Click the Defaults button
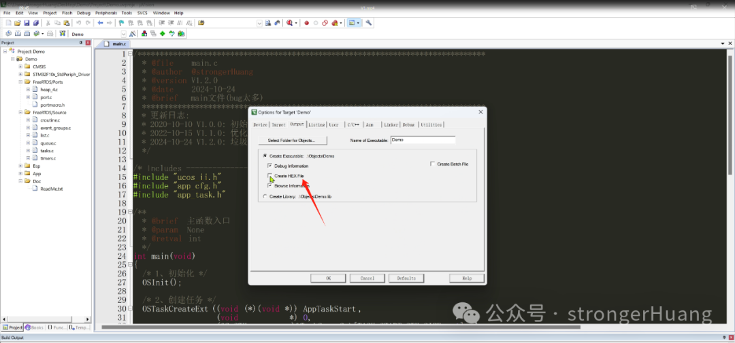735x343 pixels. (x=406, y=278)
